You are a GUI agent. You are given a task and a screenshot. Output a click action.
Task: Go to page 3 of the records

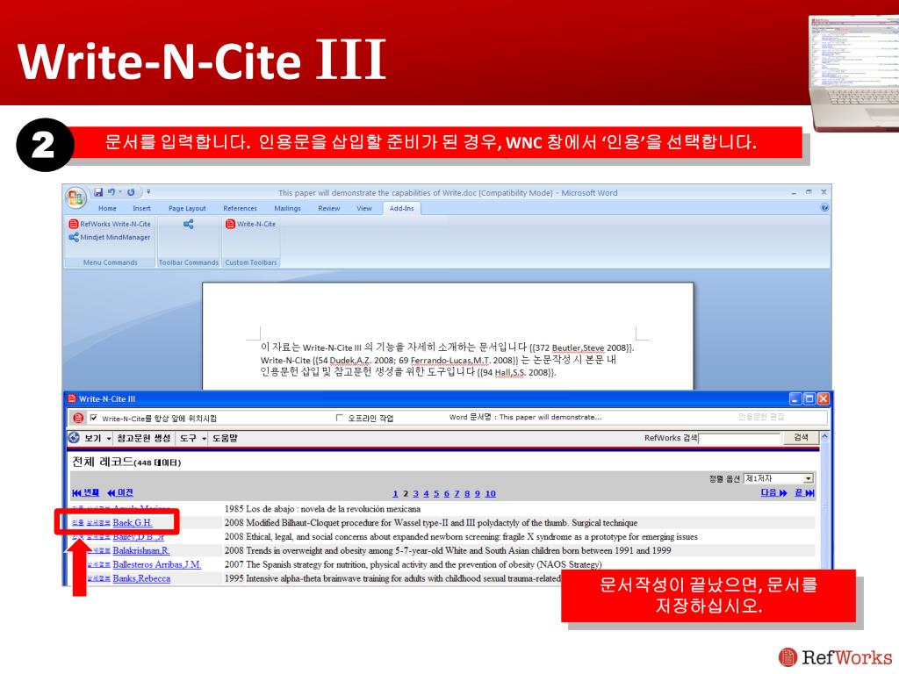coord(415,494)
